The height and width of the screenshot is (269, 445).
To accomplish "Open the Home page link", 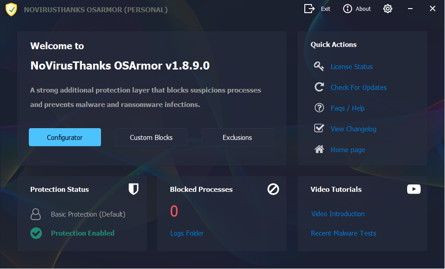I will coord(348,150).
